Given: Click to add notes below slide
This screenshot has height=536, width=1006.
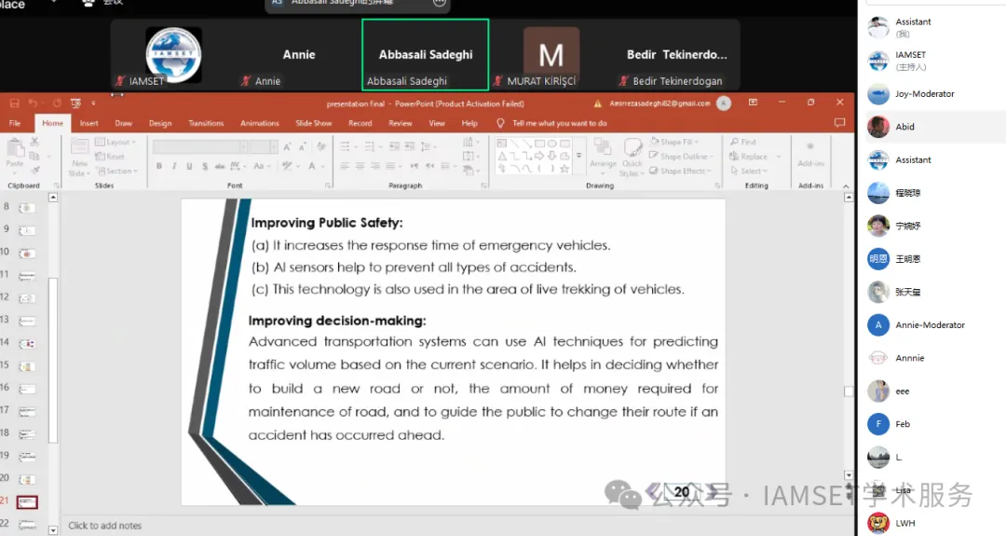Looking at the screenshot, I should click(104, 525).
